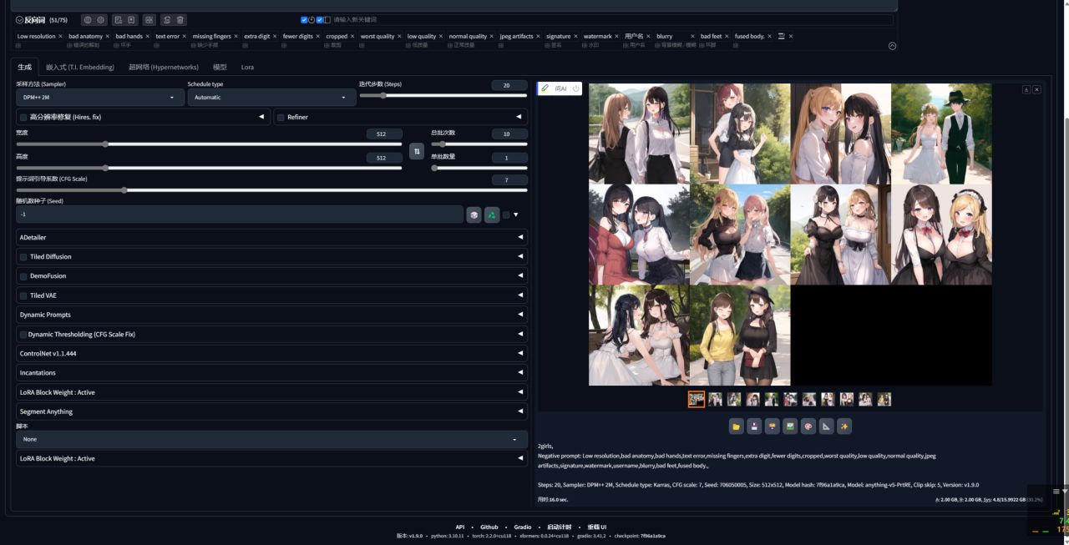The height and width of the screenshot is (545, 1069).
Task: Open the output images folder
Action: [x=736, y=426]
